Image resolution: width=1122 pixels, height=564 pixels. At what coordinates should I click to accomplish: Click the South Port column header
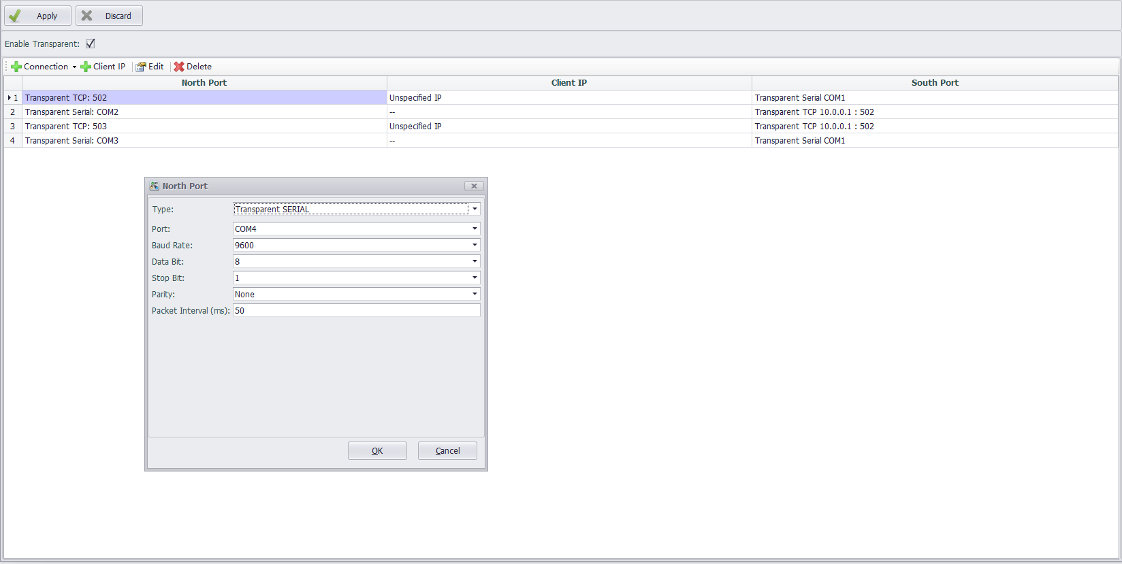[934, 83]
